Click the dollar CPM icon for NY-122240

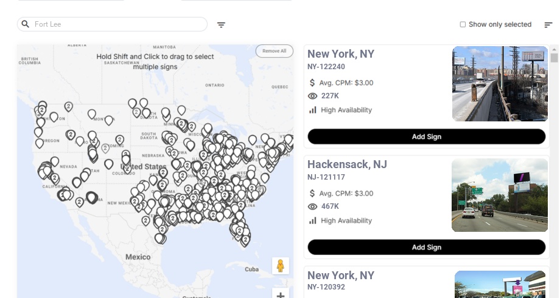click(x=312, y=83)
